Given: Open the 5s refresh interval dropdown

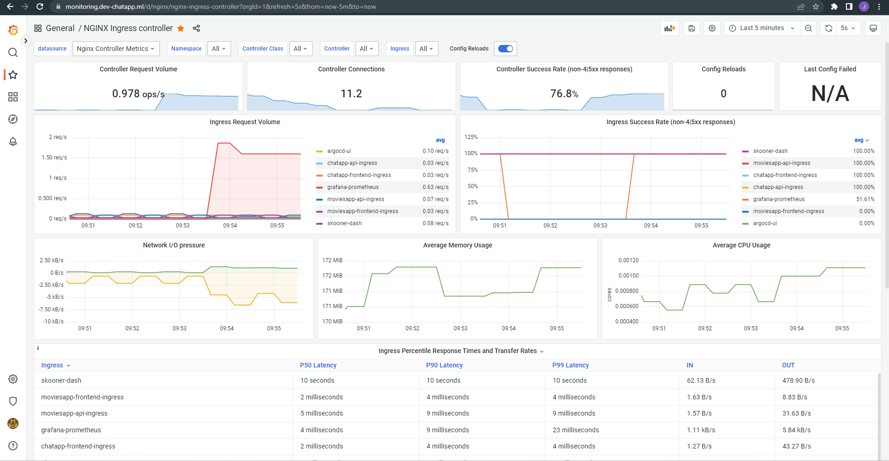Looking at the screenshot, I should (848, 28).
